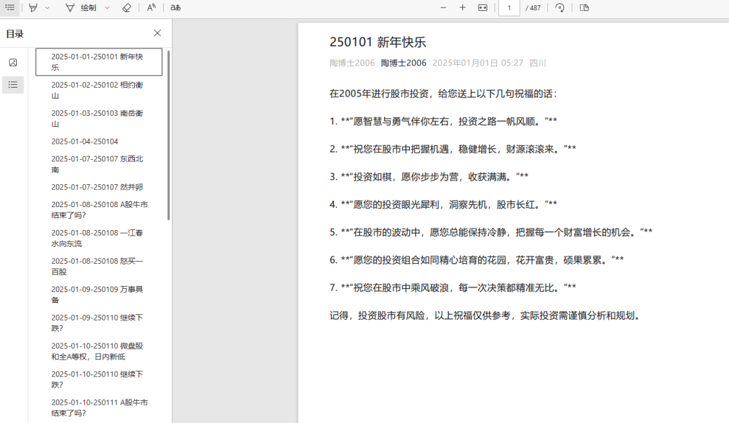
Task: Click line 5 在股市的波动中
Action: tap(491, 232)
